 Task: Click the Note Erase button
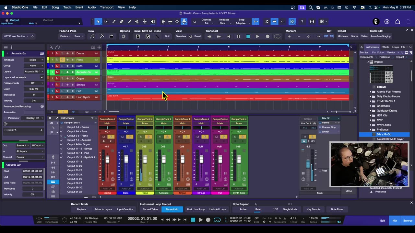tap(337, 209)
